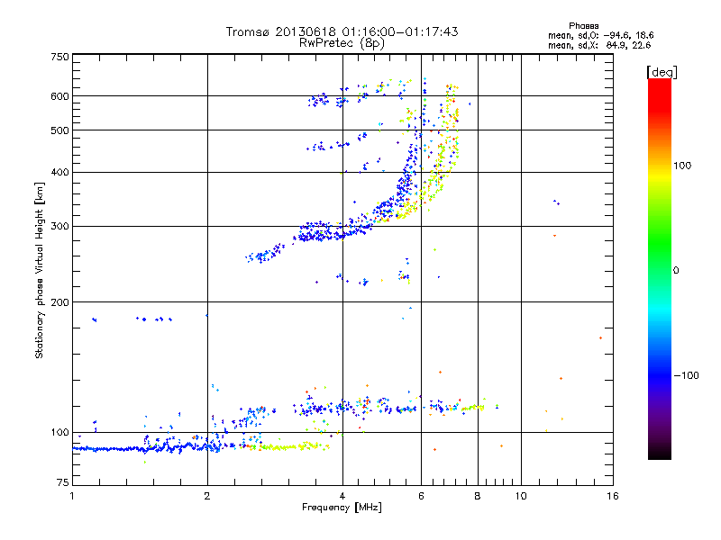Click the x-axis title 'Frequency [MHz]'
Image resolution: width=721 pixels, height=540 pixels.
pyautogui.click(x=342, y=508)
